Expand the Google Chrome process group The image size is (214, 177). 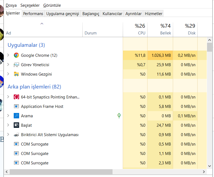tap(8, 55)
